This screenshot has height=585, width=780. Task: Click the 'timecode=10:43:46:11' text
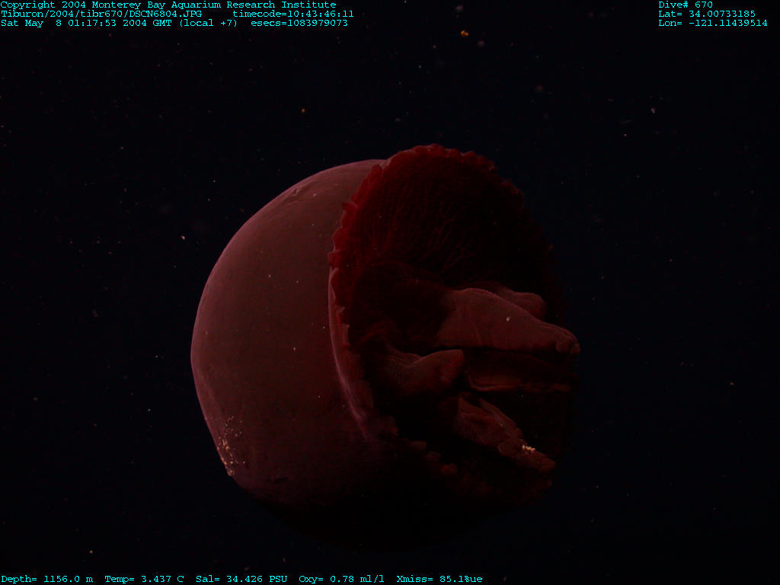coord(293,14)
